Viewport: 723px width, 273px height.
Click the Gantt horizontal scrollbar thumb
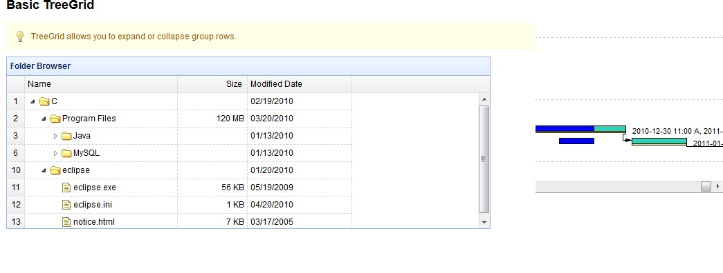(706, 187)
